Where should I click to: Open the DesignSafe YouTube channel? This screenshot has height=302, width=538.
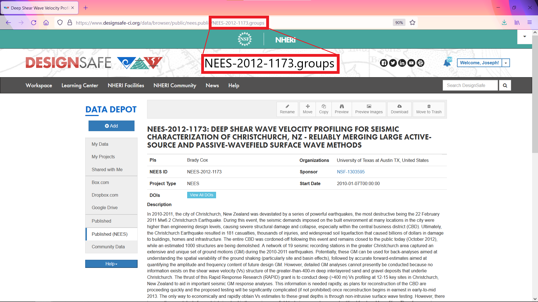[x=411, y=63]
